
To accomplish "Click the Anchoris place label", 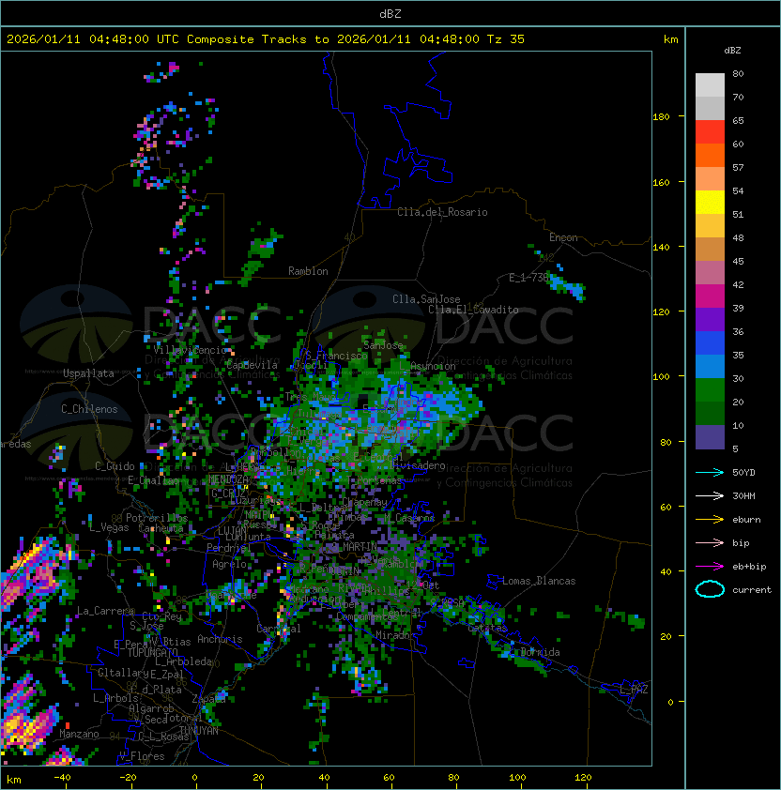I will 220,639.
